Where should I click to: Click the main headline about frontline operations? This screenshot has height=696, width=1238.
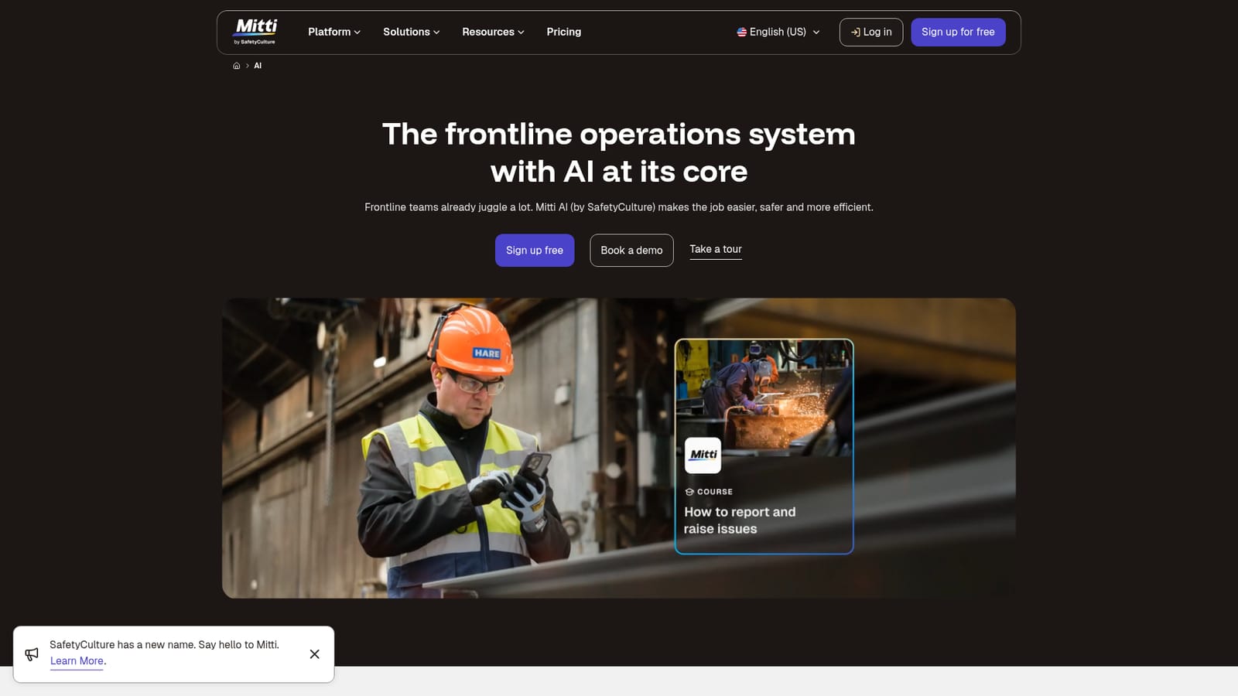pyautogui.click(x=619, y=152)
